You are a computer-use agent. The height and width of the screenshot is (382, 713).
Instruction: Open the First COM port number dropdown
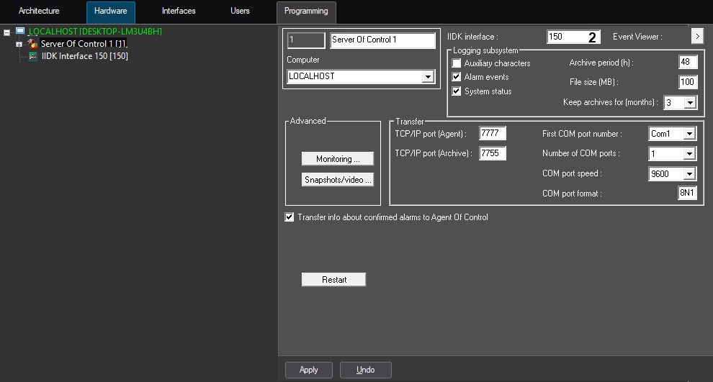tap(689, 134)
